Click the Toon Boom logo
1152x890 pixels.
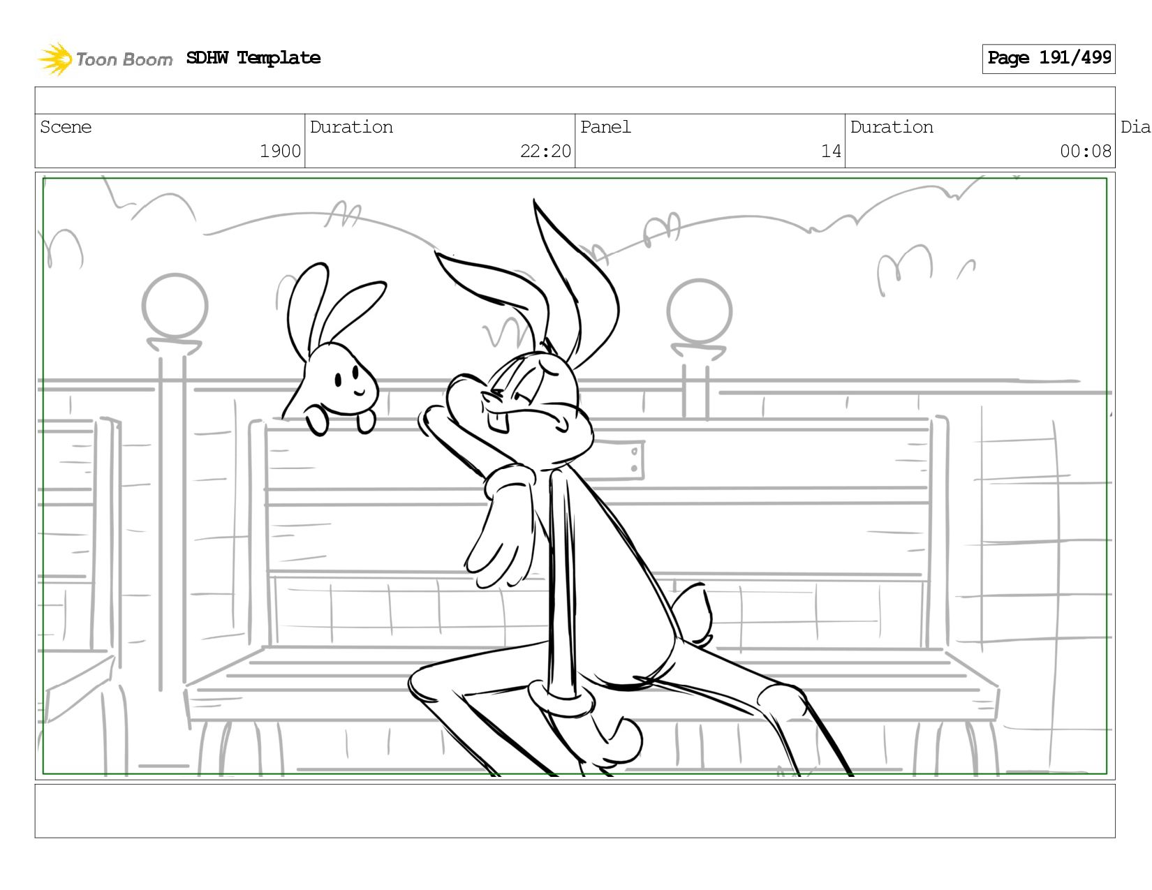(x=105, y=59)
